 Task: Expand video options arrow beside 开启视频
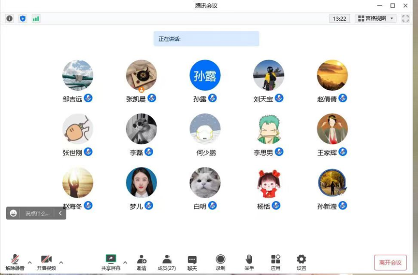pyautogui.click(x=61, y=262)
